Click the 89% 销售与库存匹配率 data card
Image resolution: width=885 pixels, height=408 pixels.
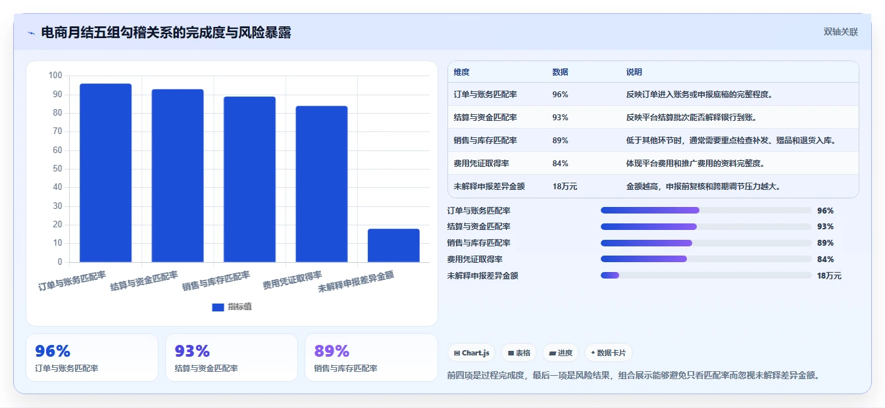coord(371,357)
